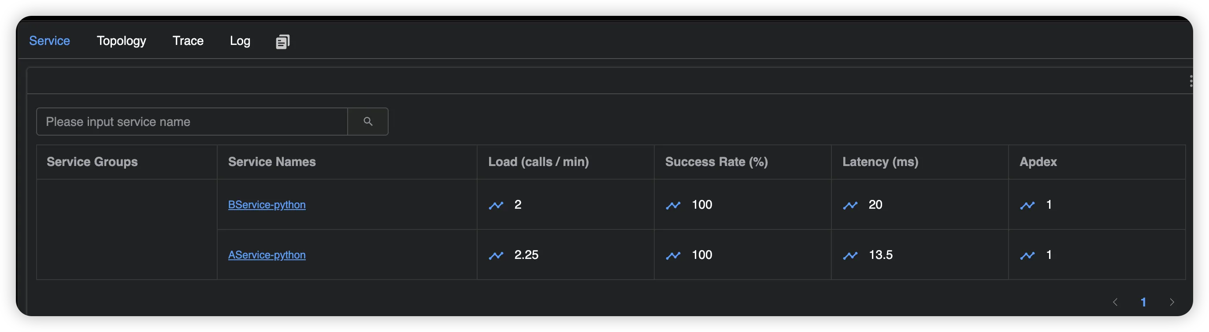View the BService-python Latency trend chart
1209x332 pixels.
pos(850,205)
